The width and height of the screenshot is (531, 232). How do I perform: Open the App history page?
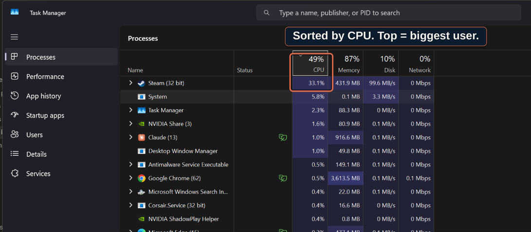click(x=61, y=96)
